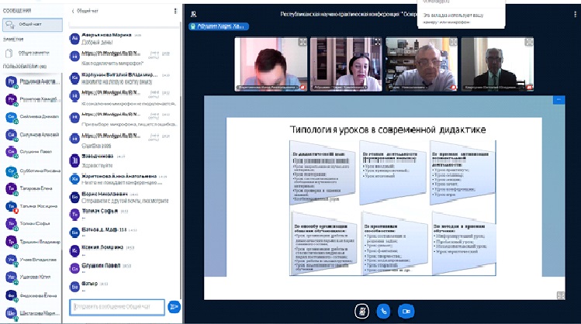Make presentation fullscreen via bottom-right icon
The height and width of the screenshot is (324, 581).
pos(560,295)
